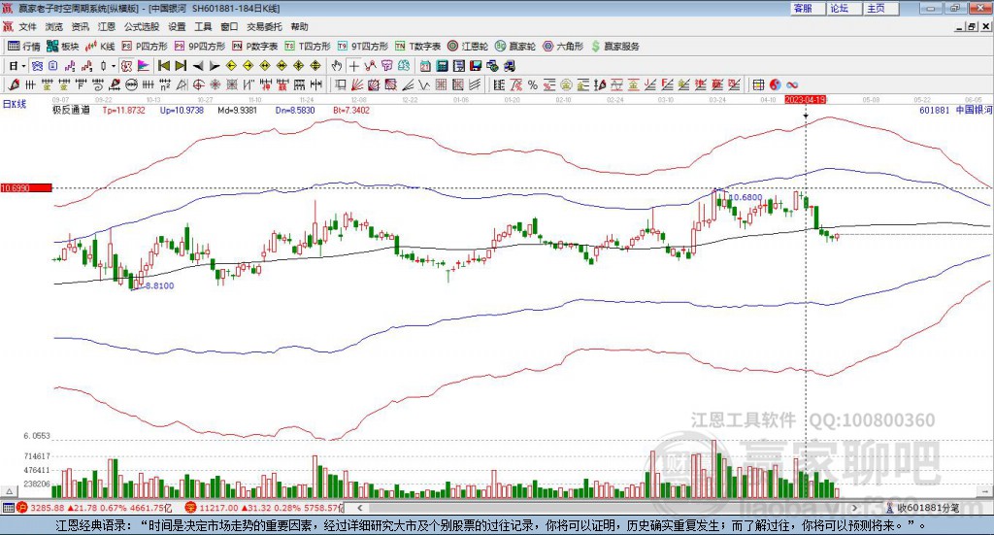Open the 江恩 menu
Image resolution: width=994 pixels, height=535 pixels.
click(107, 26)
